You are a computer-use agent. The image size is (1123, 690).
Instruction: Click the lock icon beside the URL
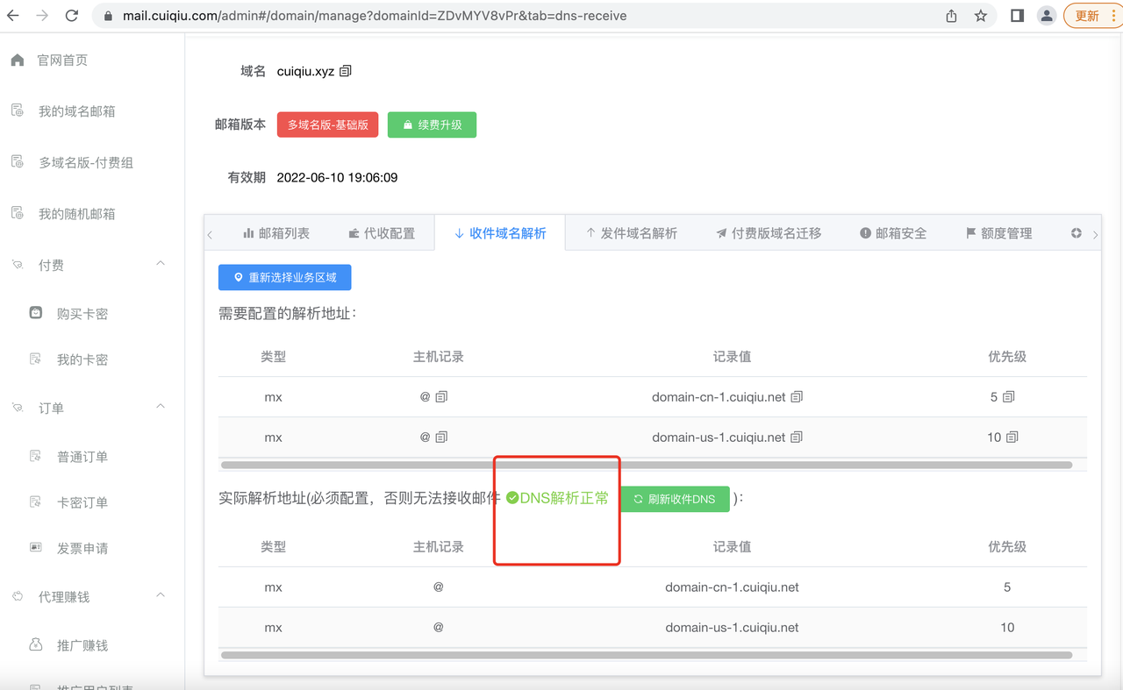[x=108, y=16]
